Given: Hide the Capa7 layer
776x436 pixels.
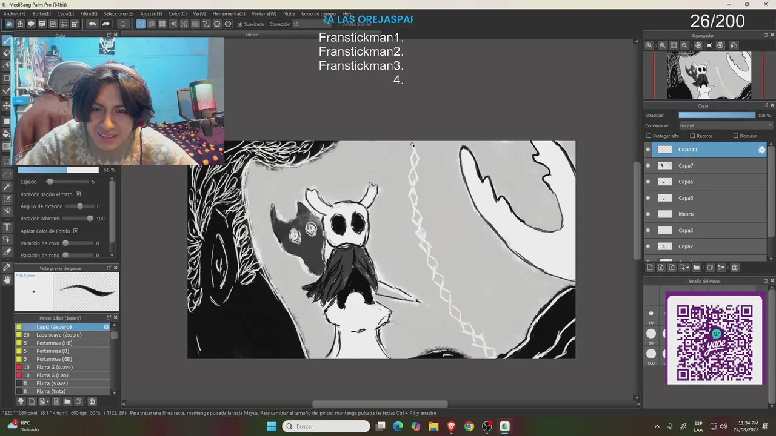Looking at the screenshot, I should pyautogui.click(x=648, y=166).
